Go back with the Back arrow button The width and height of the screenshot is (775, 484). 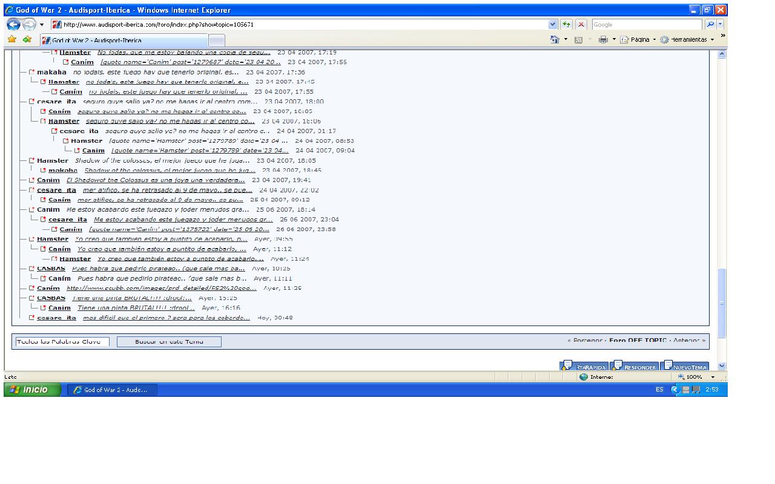(13, 25)
